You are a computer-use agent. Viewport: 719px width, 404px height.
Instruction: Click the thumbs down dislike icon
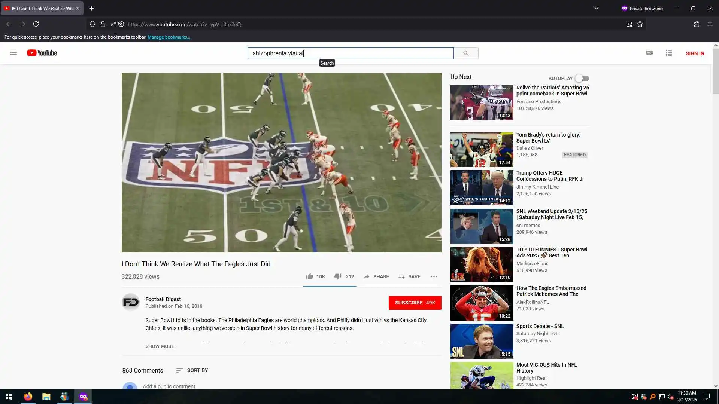click(337, 276)
